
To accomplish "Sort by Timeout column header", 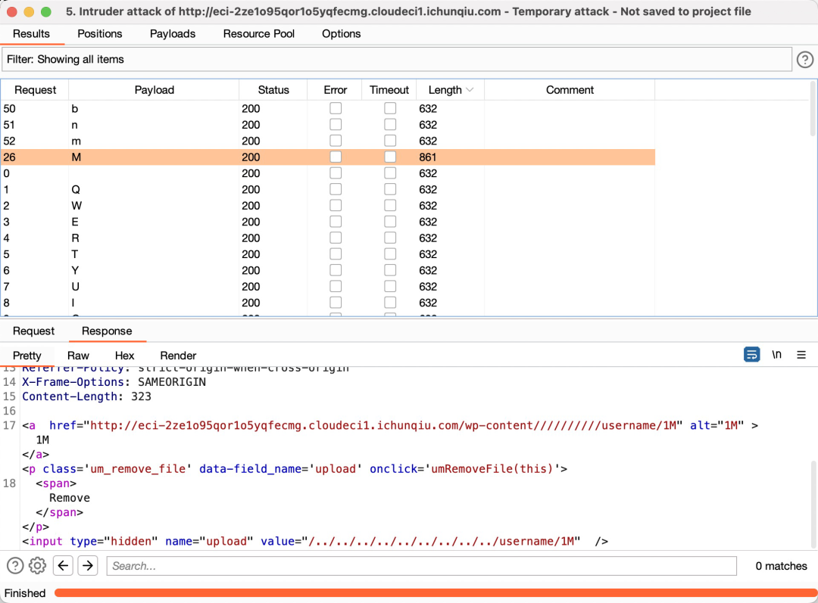I will click(x=389, y=90).
